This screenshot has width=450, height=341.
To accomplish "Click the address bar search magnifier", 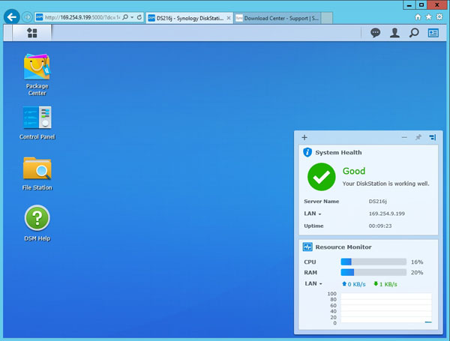I will point(125,17).
